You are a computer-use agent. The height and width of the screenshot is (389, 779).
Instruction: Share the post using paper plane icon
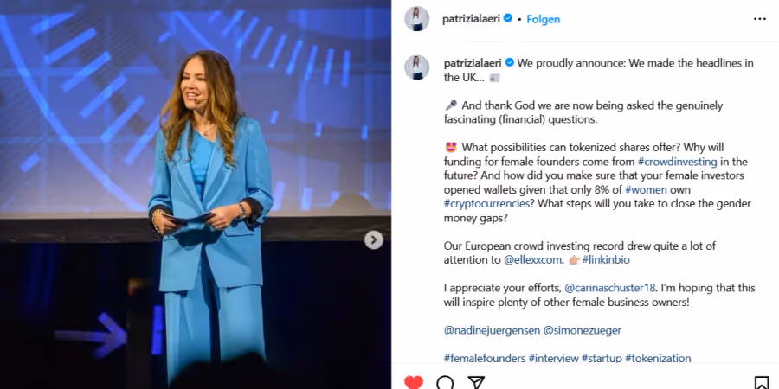tap(476, 383)
